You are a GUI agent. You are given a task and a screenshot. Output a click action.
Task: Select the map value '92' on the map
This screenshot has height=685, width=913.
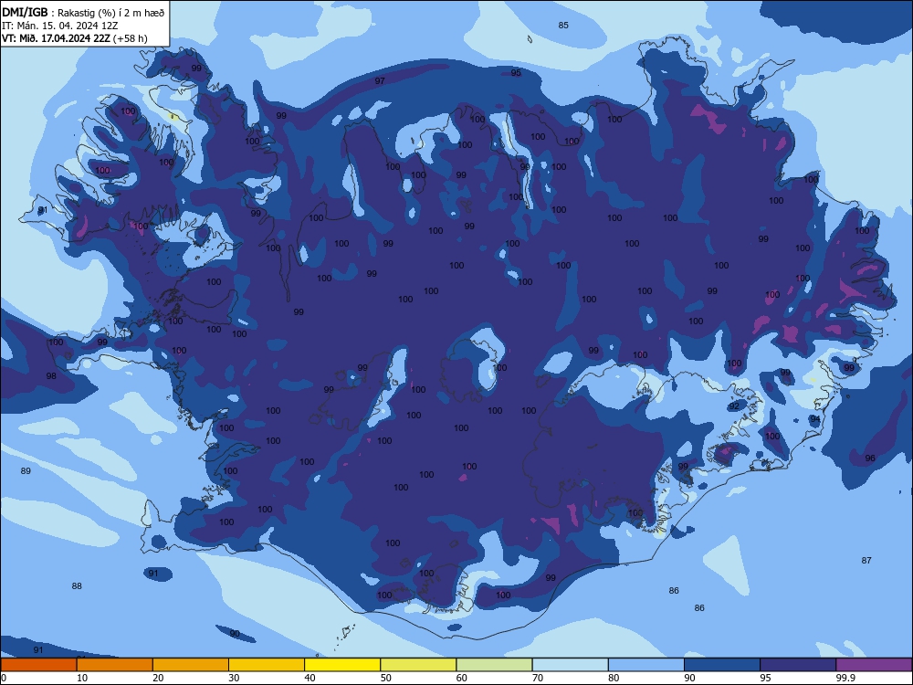click(734, 406)
